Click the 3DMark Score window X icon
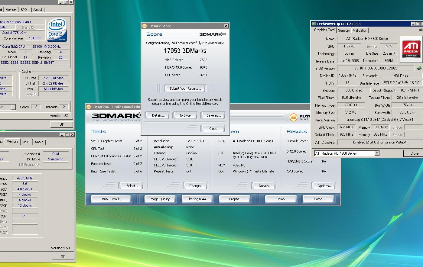 click(226, 26)
